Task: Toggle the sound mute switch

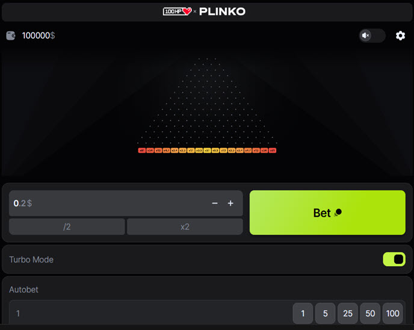Action: [x=372, y=36]
